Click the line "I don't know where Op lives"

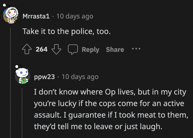click(x=109, y=92)
